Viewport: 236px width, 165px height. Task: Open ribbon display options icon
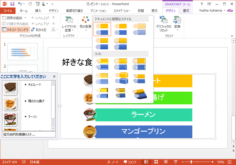(x=209, y=4)
